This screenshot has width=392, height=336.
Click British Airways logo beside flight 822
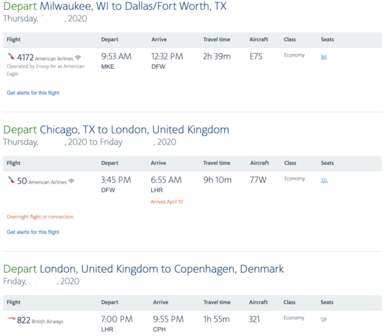[11, 319]
